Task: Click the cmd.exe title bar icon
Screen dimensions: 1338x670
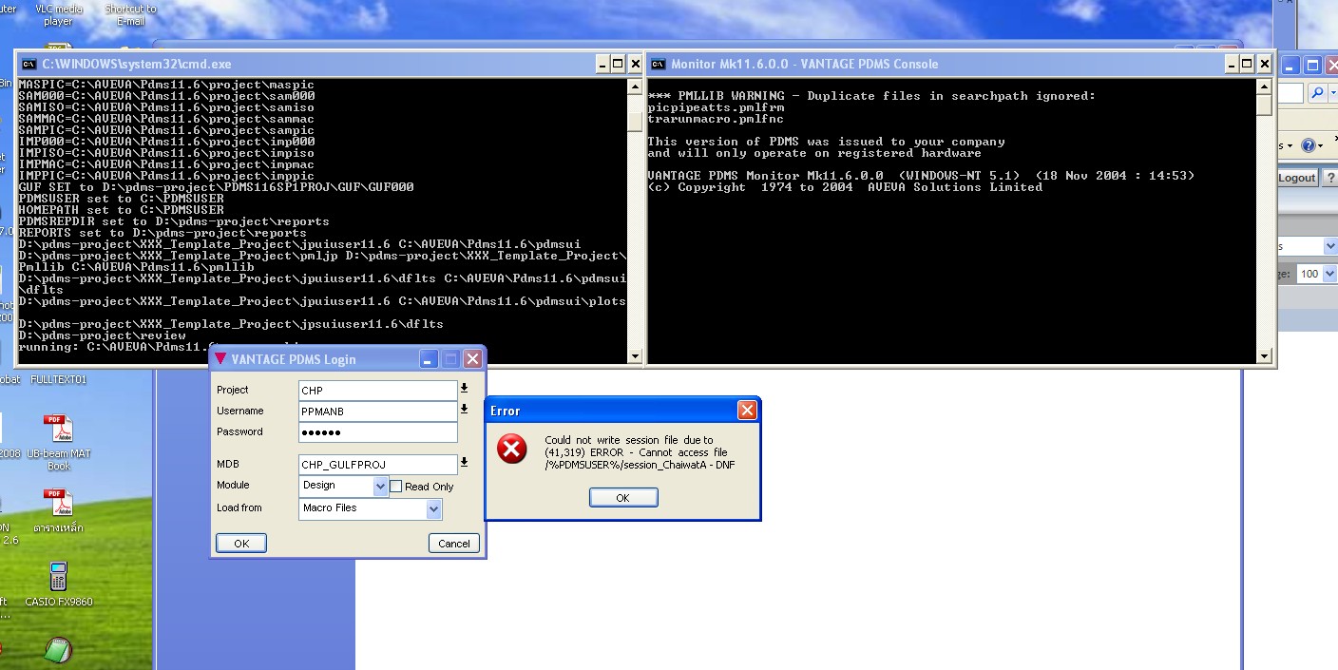Action: 29,64
